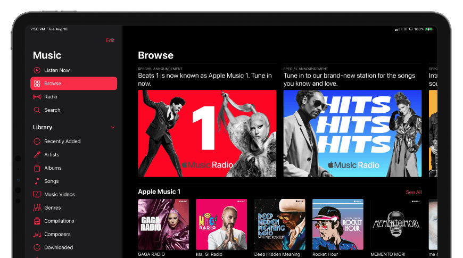
Task: Tap See All for Apple Music 1
Action: [414, 192]
